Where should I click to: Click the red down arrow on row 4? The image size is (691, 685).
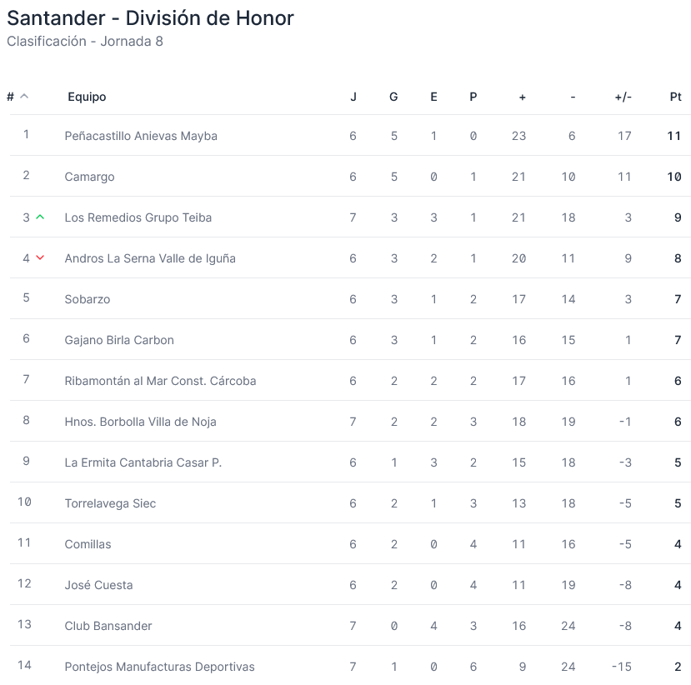point(40,258)
